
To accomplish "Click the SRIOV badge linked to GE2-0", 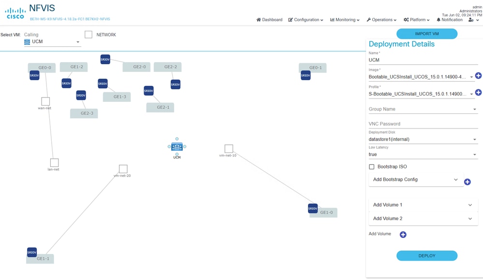I will (x=105, y=59).
